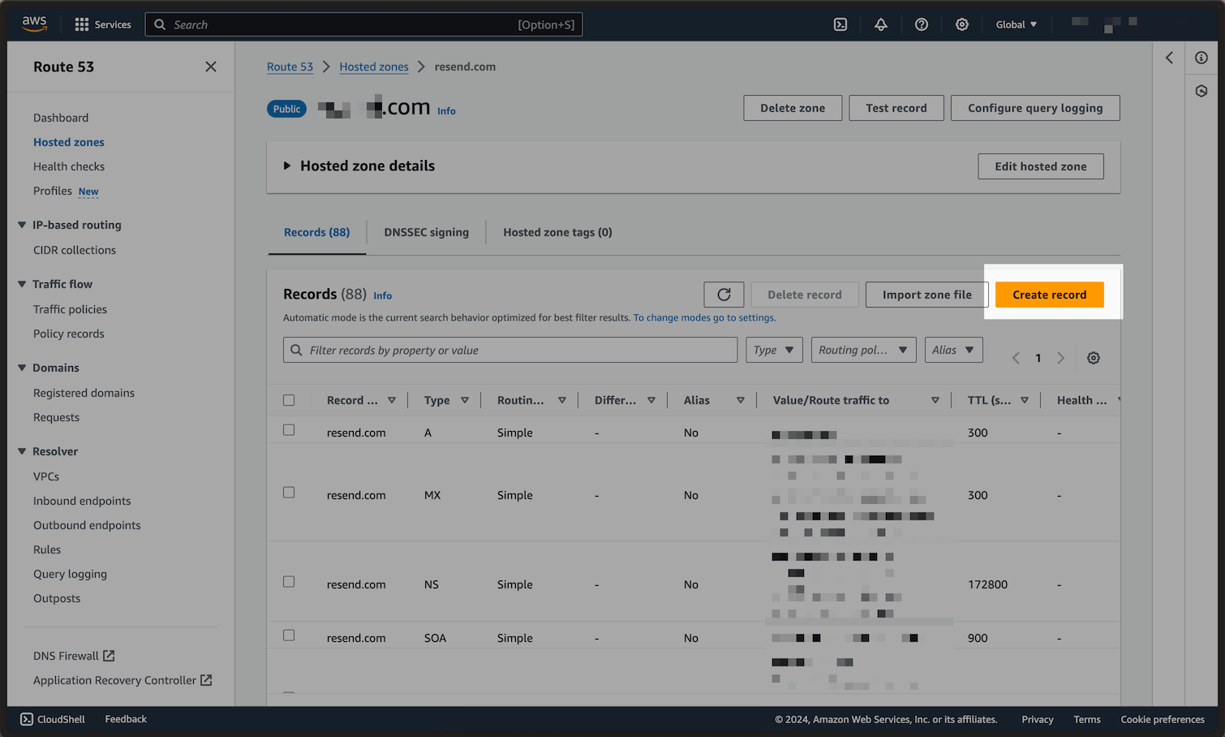
Task: Collapse the Resolver section
Action: click(22, 451)
